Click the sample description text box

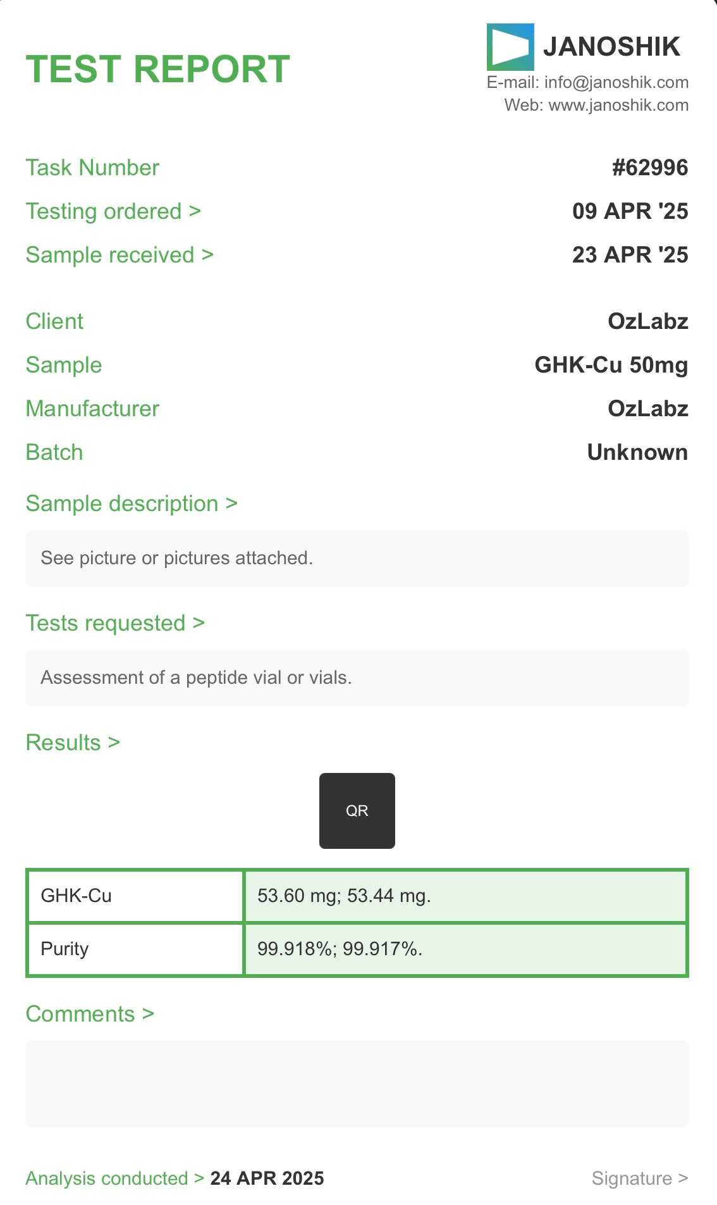pos(357,558)
